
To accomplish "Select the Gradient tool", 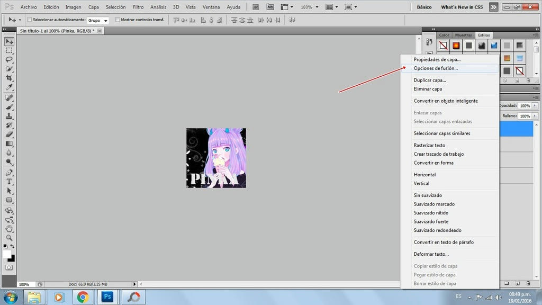I will (x=9, y=143).
